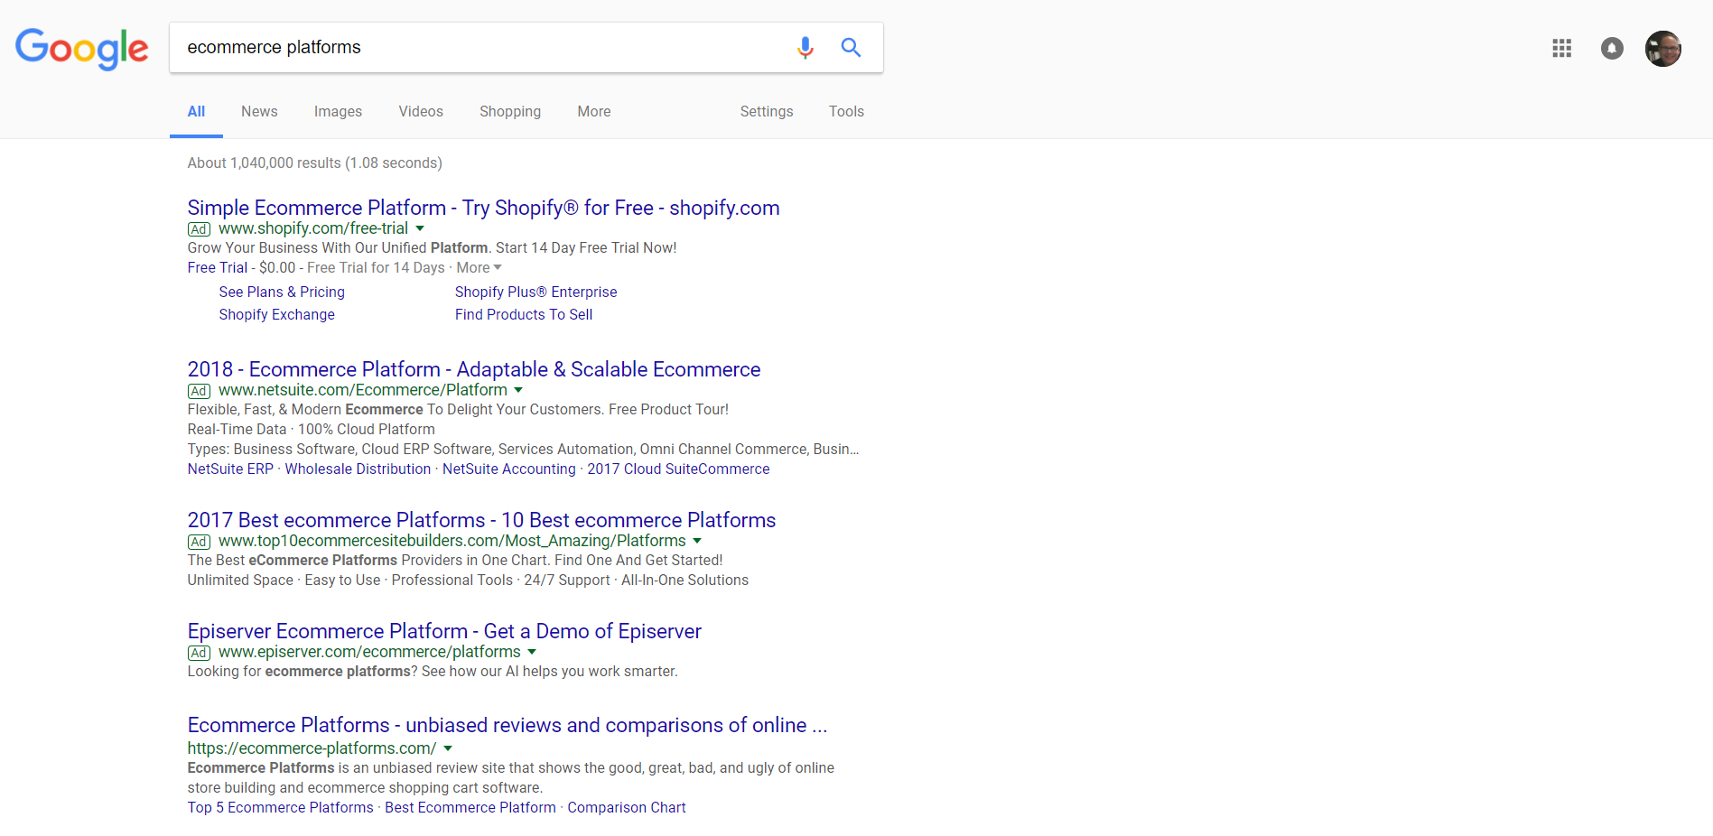Open 2018 Ecommerce Platform NetSuite ad title
This screenshot has height=836, width=1713.
(474, 369)
